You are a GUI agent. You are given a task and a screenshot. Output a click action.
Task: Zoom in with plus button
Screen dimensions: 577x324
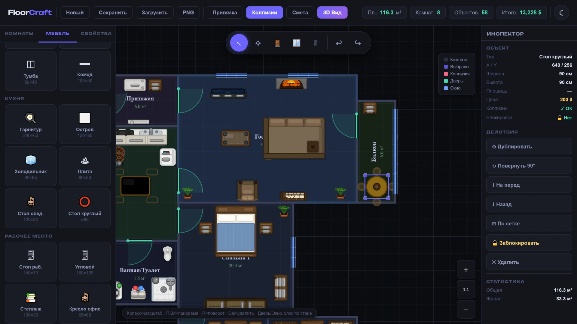point(466,270)
